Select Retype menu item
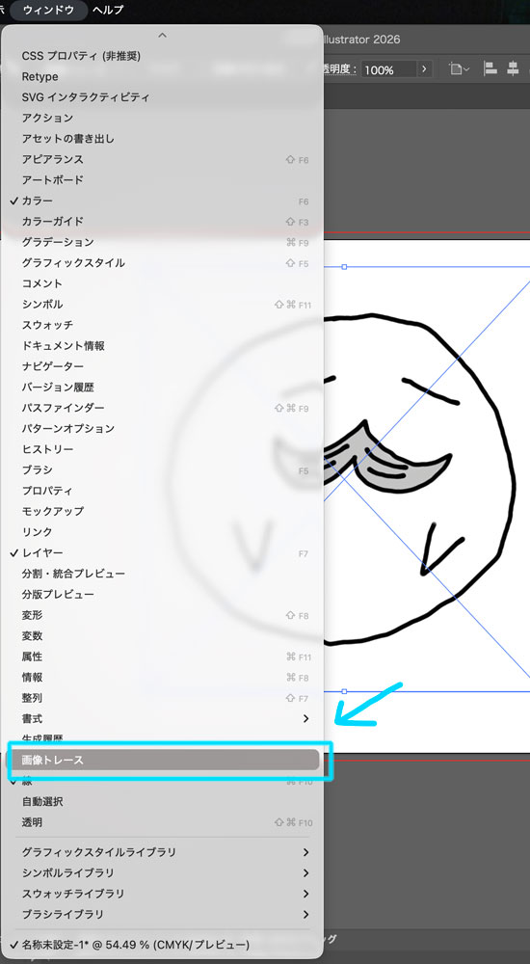The image size is (530, 964). [162, 77]
